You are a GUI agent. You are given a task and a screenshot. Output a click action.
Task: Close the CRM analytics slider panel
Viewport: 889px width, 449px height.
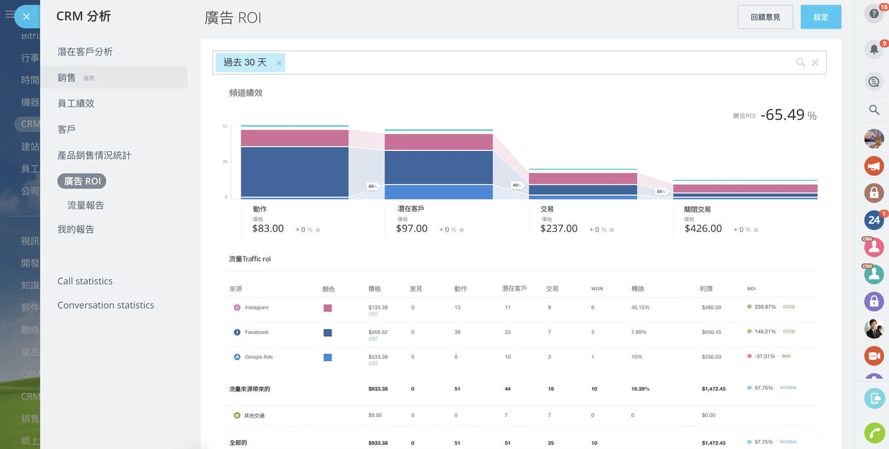tap(26, 17)
